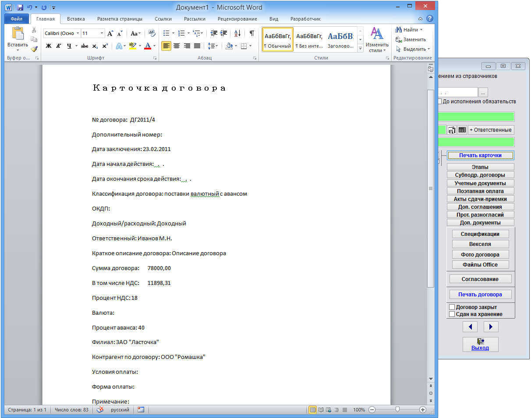
Task: Undo the last action in Word
Action: point(29,7)
